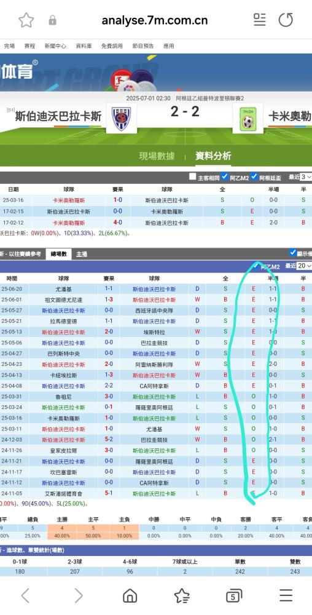Open the 賽程 menu item
This screenshot has width=312, height=615.
coord(29,46)
